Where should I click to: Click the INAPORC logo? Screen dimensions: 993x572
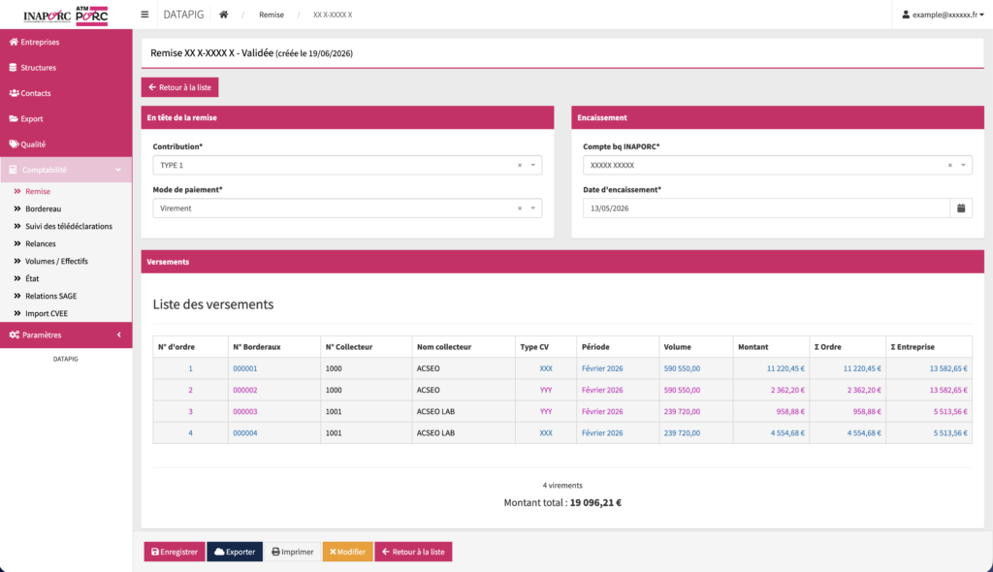[47, 16]
